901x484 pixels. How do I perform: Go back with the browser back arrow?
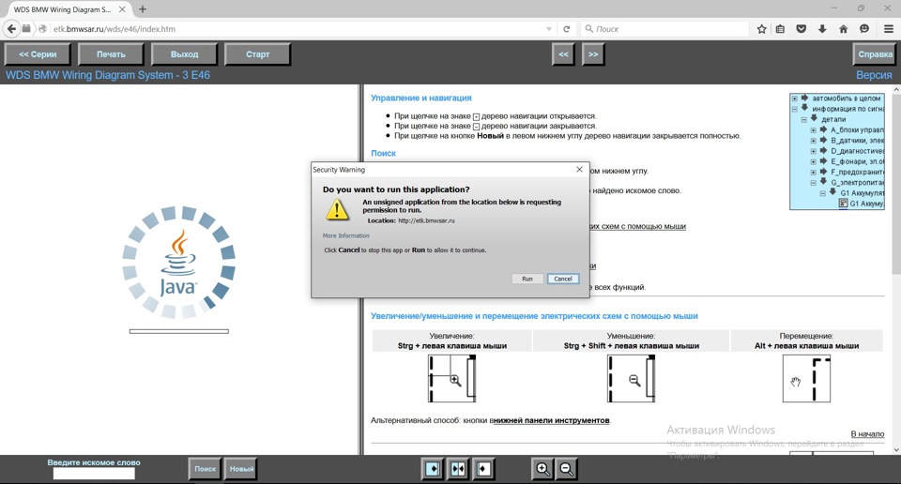click(11, 29)
